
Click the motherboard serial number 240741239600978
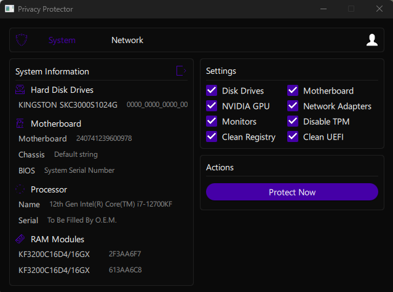103,138
